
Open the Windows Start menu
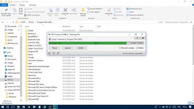click(2, 107)
